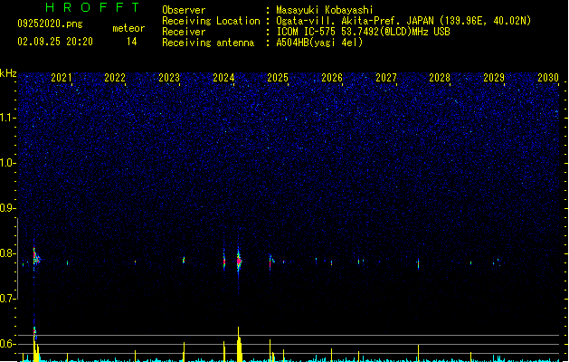569x362 pixels.
Task: Click the meteor echo just before 2025
Action: click(x=271, y=262)
